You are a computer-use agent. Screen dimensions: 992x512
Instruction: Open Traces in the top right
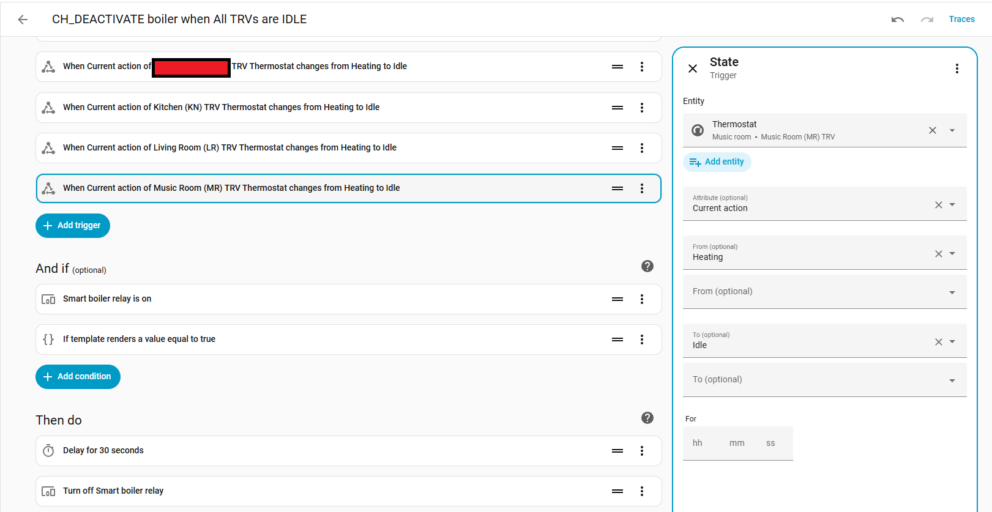pyautogui.click(x=961, y=19)
